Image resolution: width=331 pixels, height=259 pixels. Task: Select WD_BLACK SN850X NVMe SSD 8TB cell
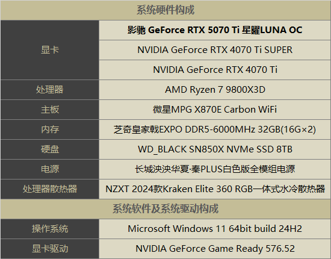[215, 149]
